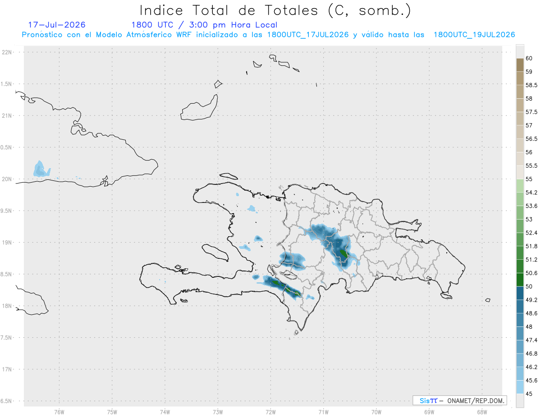
Task: Click the colorbar value '51.8'
Action: [x=531, y=246]
